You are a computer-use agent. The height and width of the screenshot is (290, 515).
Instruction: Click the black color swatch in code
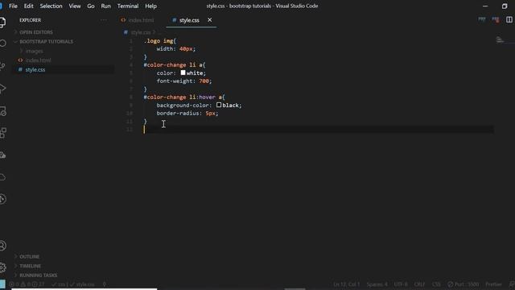coord(219,105)
